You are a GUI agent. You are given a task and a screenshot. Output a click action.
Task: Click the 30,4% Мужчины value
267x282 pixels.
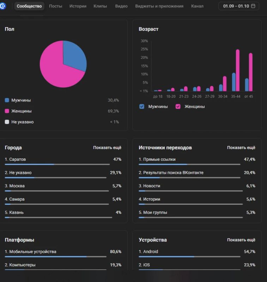(x=113, y=100)
